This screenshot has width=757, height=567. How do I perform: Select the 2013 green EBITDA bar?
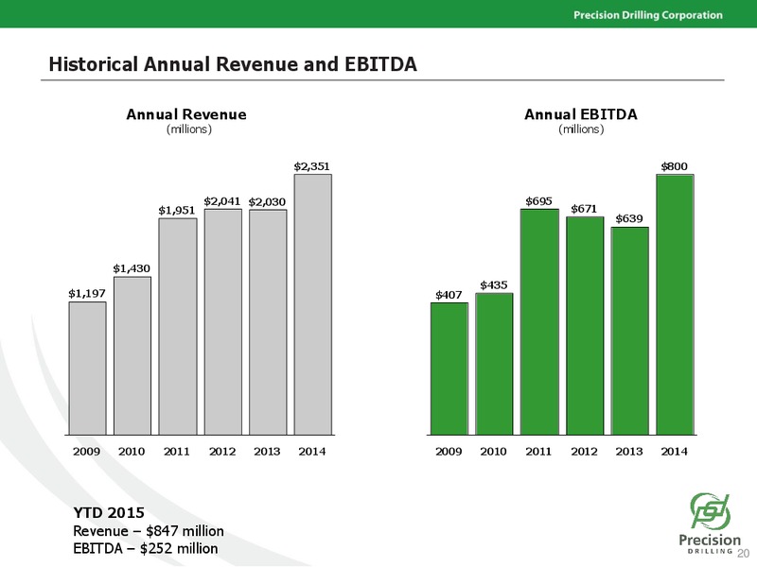[630, 332]
